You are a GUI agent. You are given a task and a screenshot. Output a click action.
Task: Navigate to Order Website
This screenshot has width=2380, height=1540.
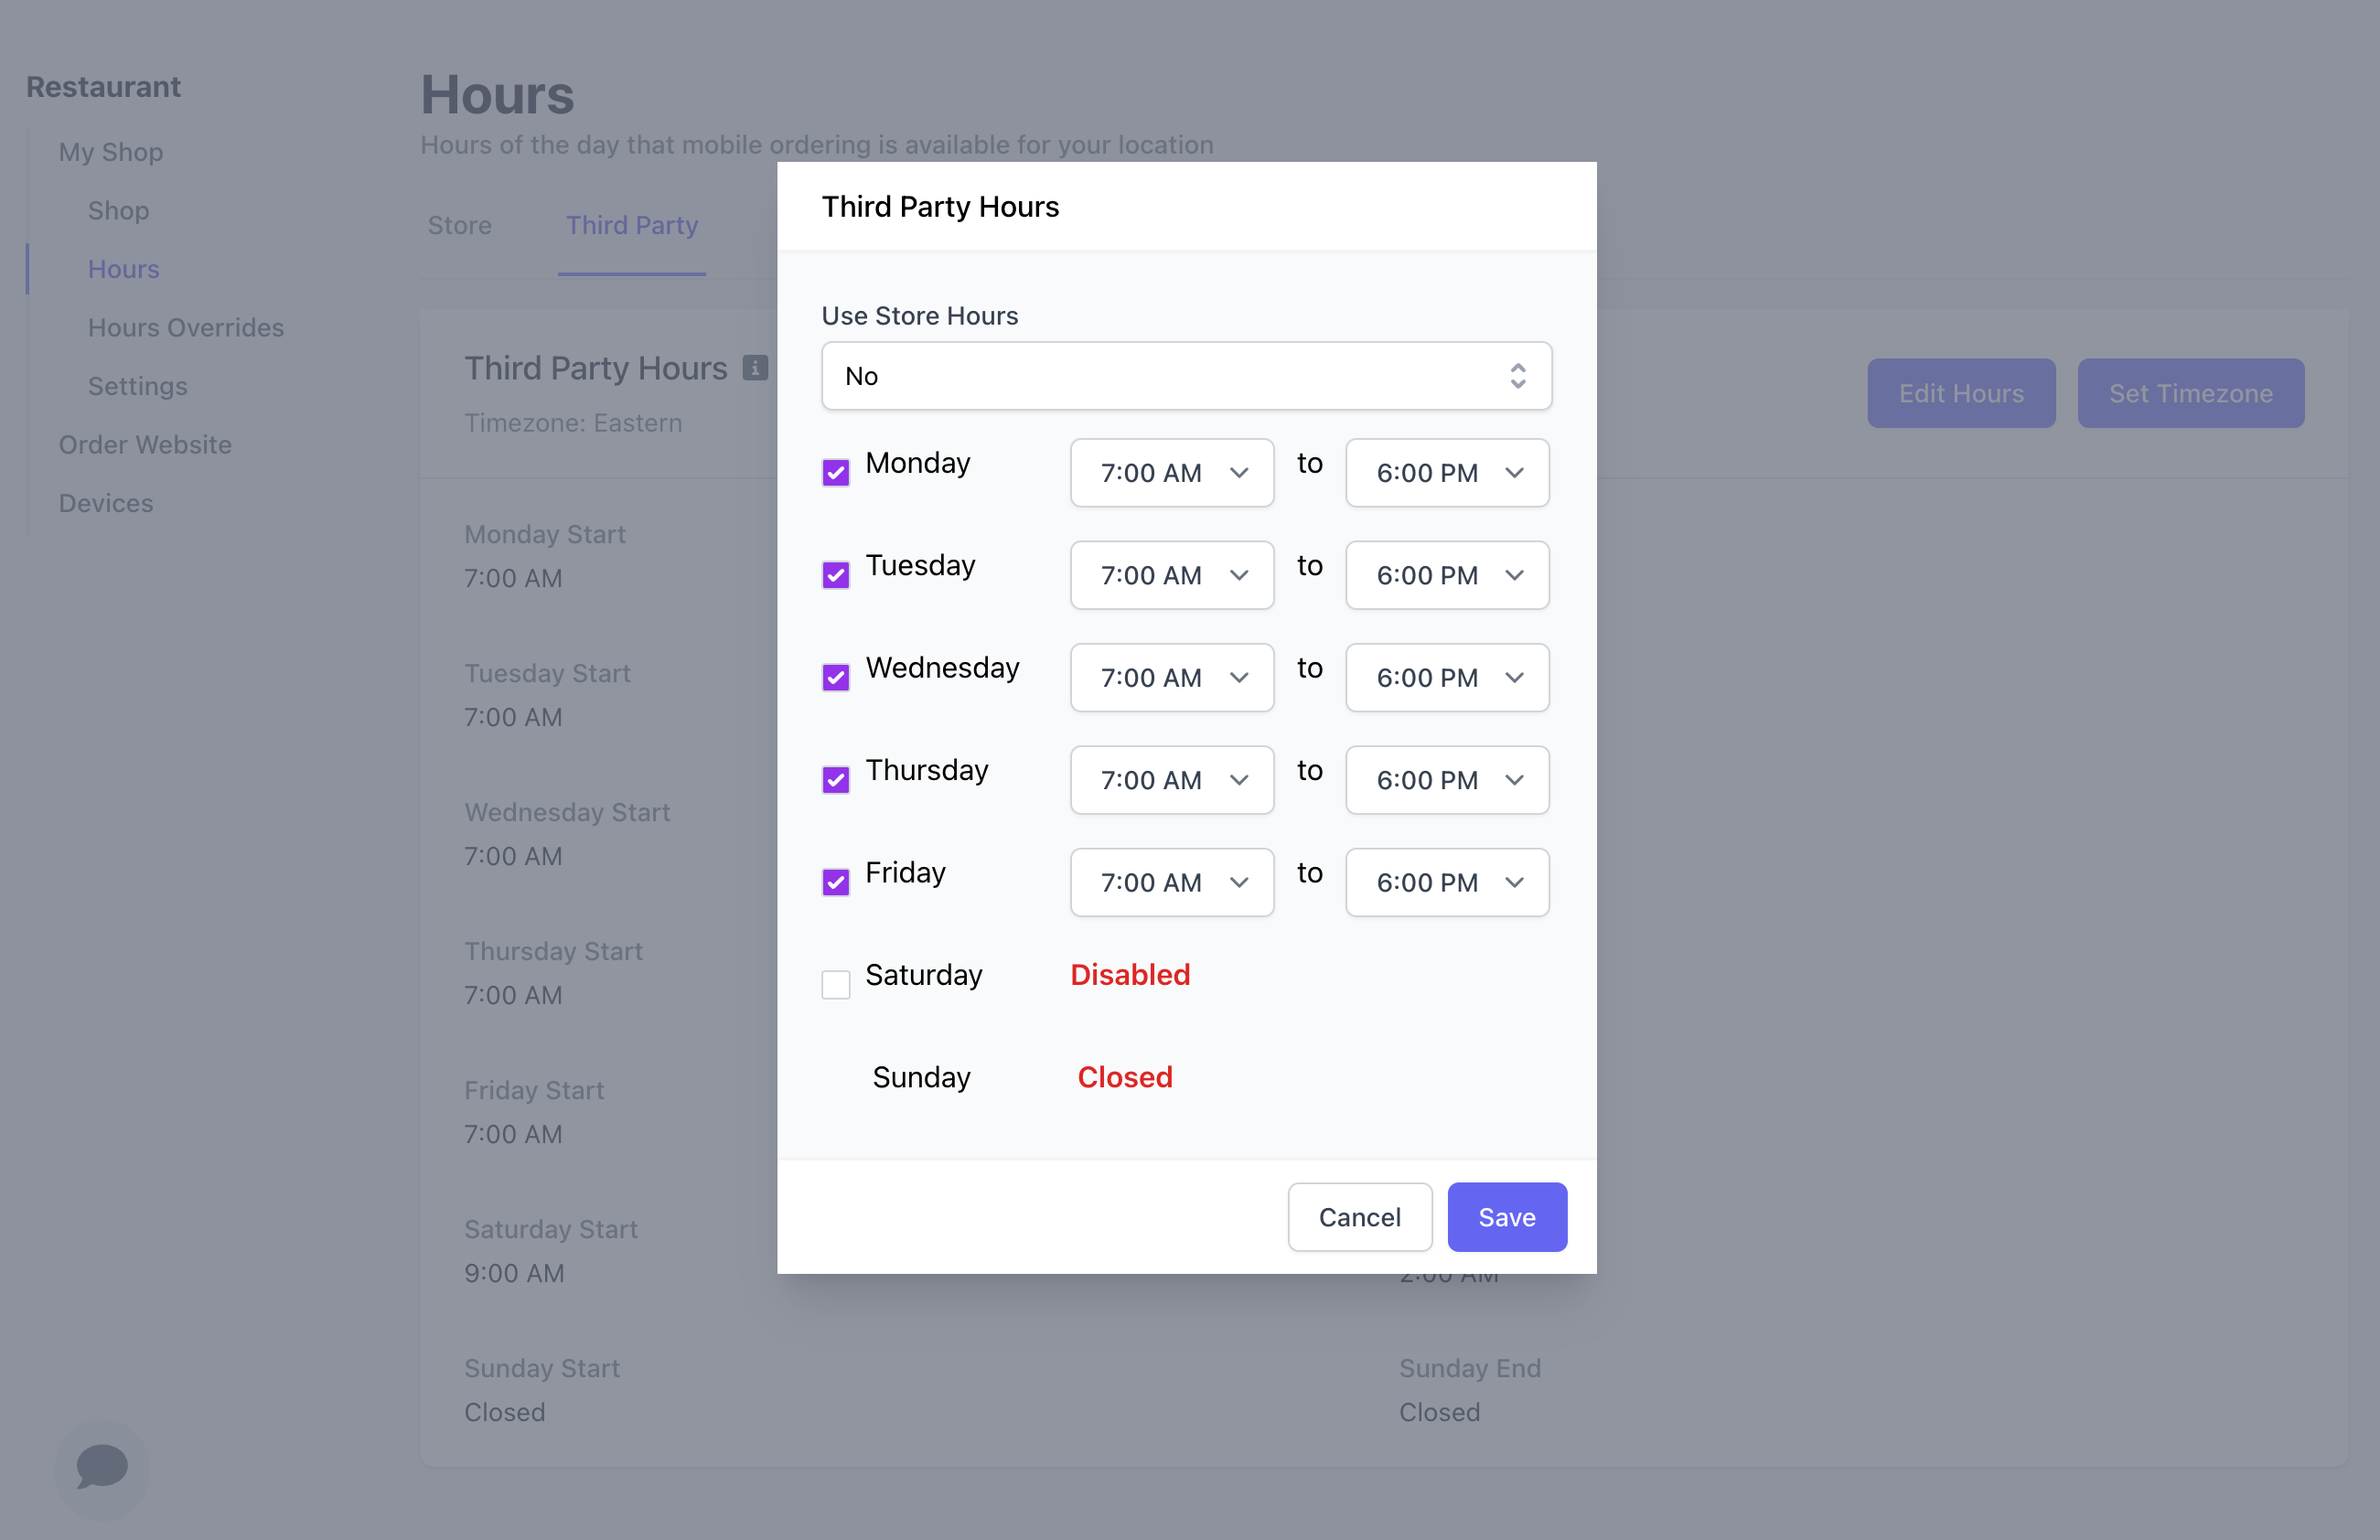pyautogui.click(x=145, y=444)
